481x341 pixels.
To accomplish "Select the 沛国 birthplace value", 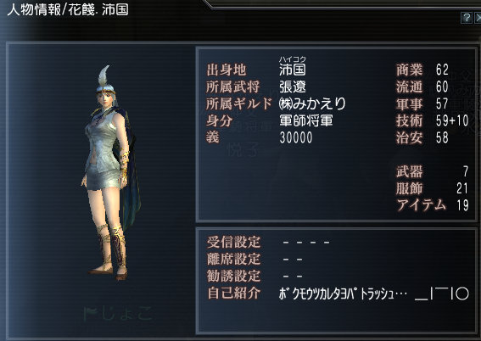I will pos(293,70).
